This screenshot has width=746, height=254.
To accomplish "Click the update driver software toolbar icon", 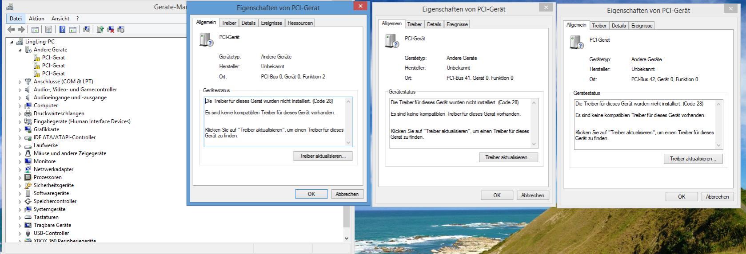I will [100, 30].
